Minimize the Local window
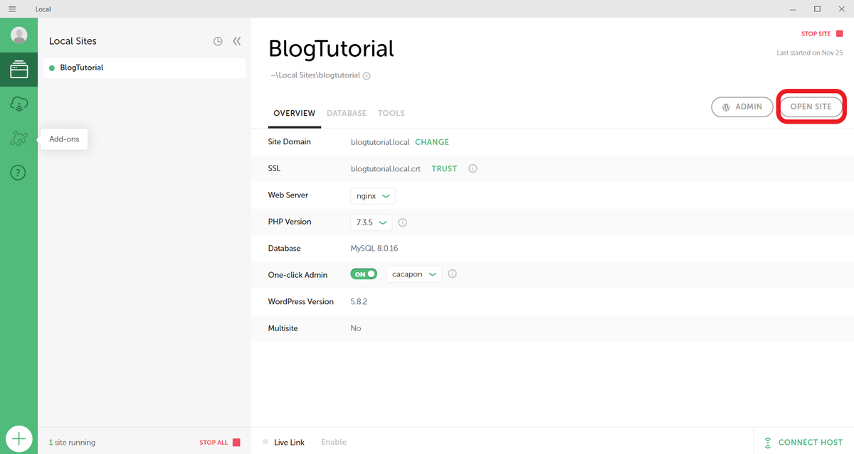Image resolution: width=854 pixels, height=454 pixels. (793, 9)
